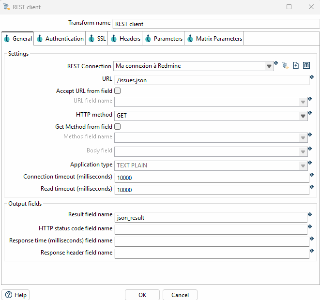Click the variable icon next to REST Connection

276,63
